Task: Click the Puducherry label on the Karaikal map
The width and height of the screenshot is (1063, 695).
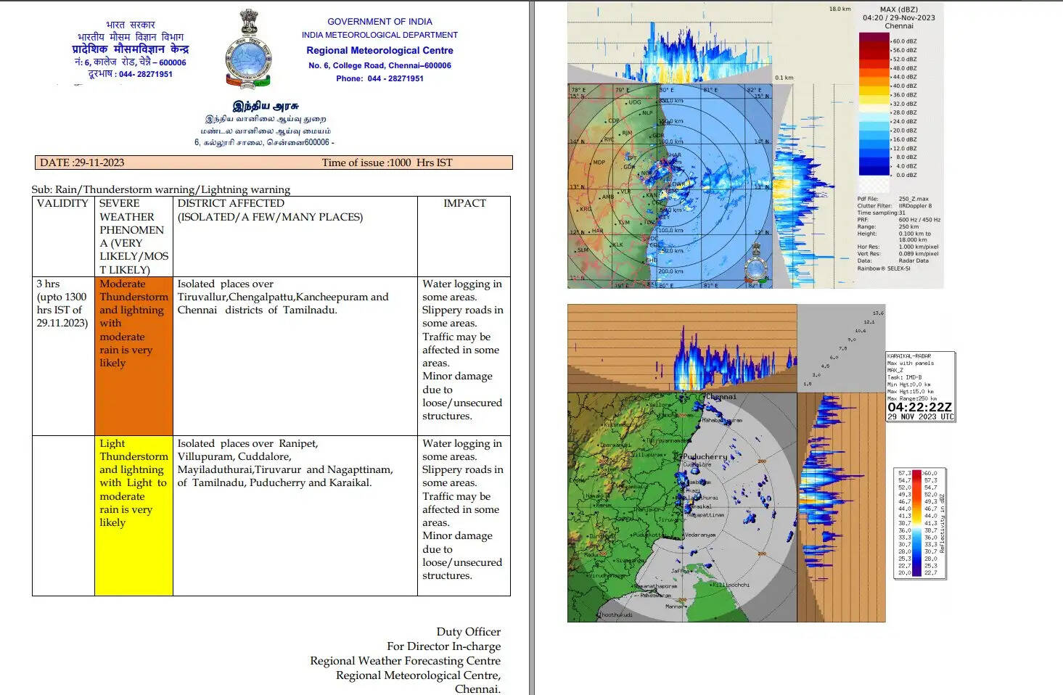Action: 705,456
